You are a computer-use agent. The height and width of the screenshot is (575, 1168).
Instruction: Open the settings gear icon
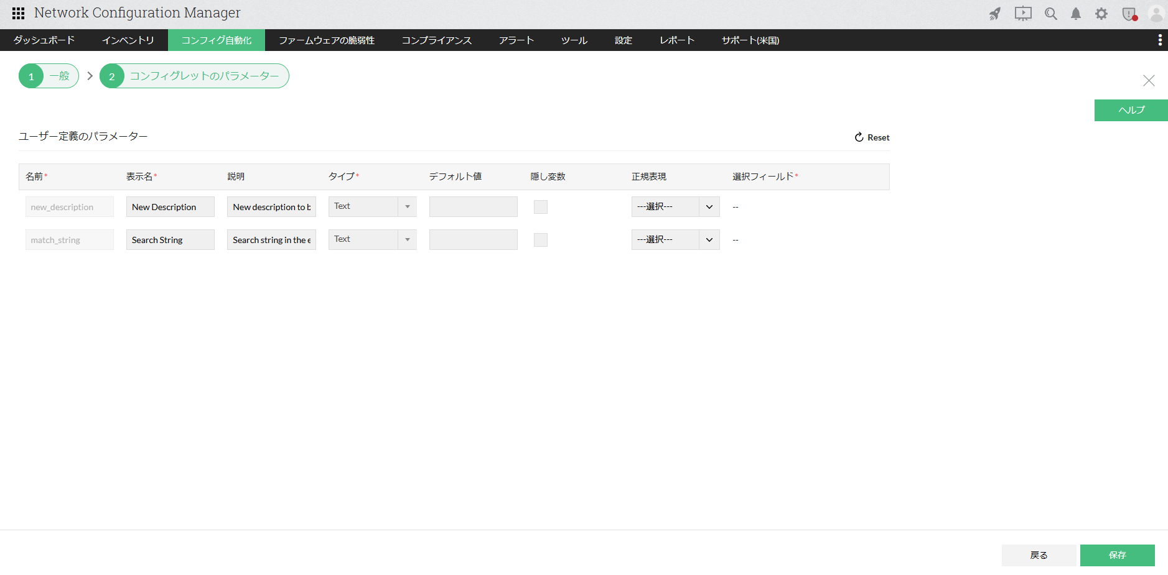tap(1101, 14)
